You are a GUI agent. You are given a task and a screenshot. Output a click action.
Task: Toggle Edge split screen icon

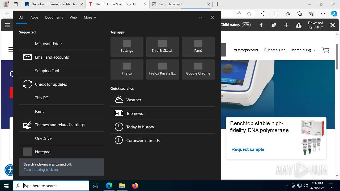click(x=276, y=14)
